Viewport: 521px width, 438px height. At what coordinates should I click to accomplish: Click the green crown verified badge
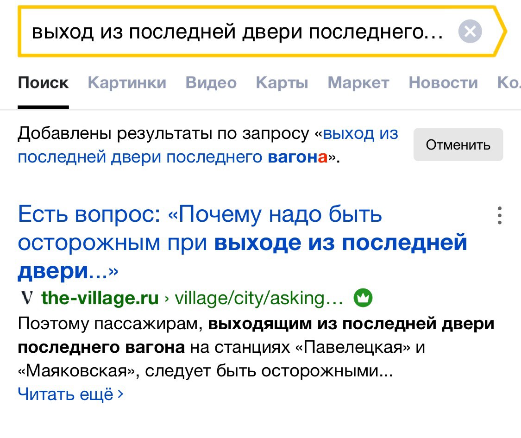[x=363, y=298]
